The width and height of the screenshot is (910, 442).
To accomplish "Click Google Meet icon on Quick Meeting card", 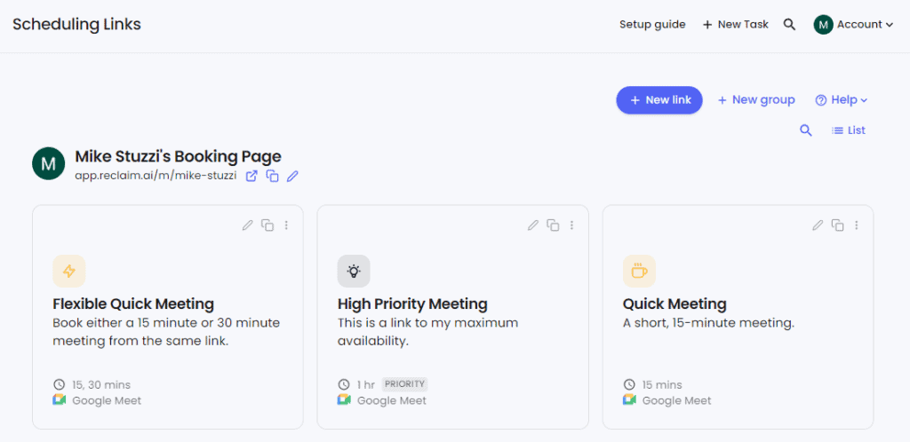I will tap(630, 399).
